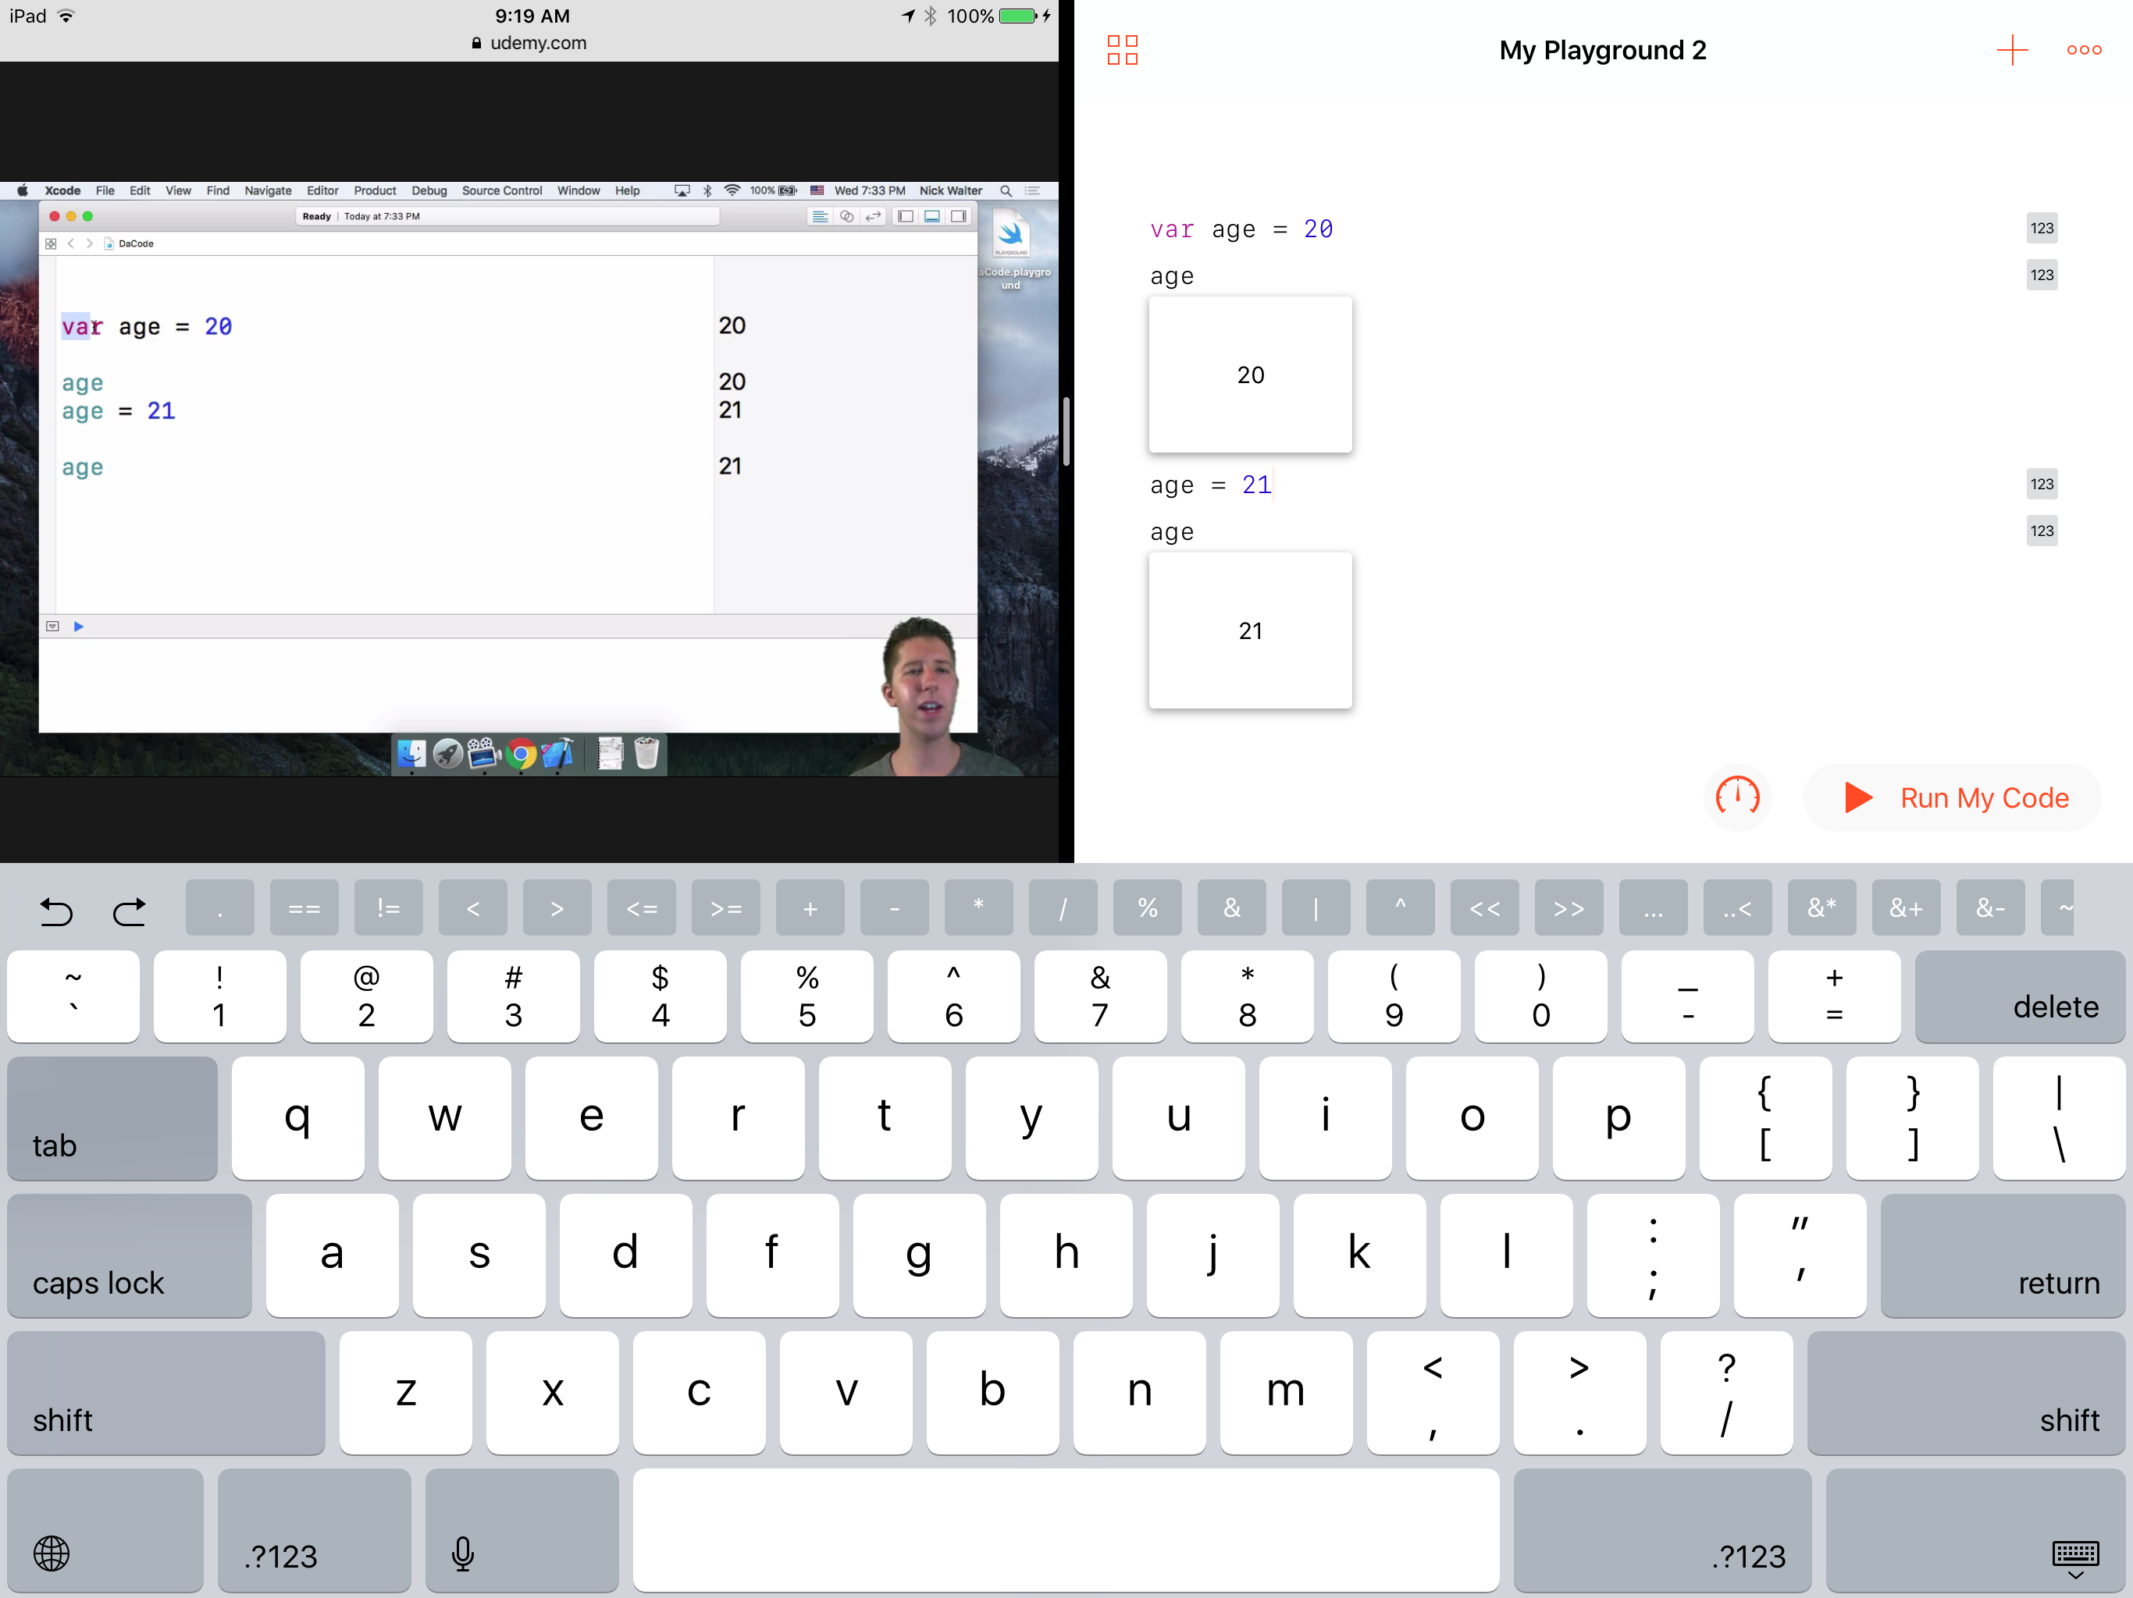Open the three-dots more options menu
The image size is (2133, 1598).
tap(2083, 50)
